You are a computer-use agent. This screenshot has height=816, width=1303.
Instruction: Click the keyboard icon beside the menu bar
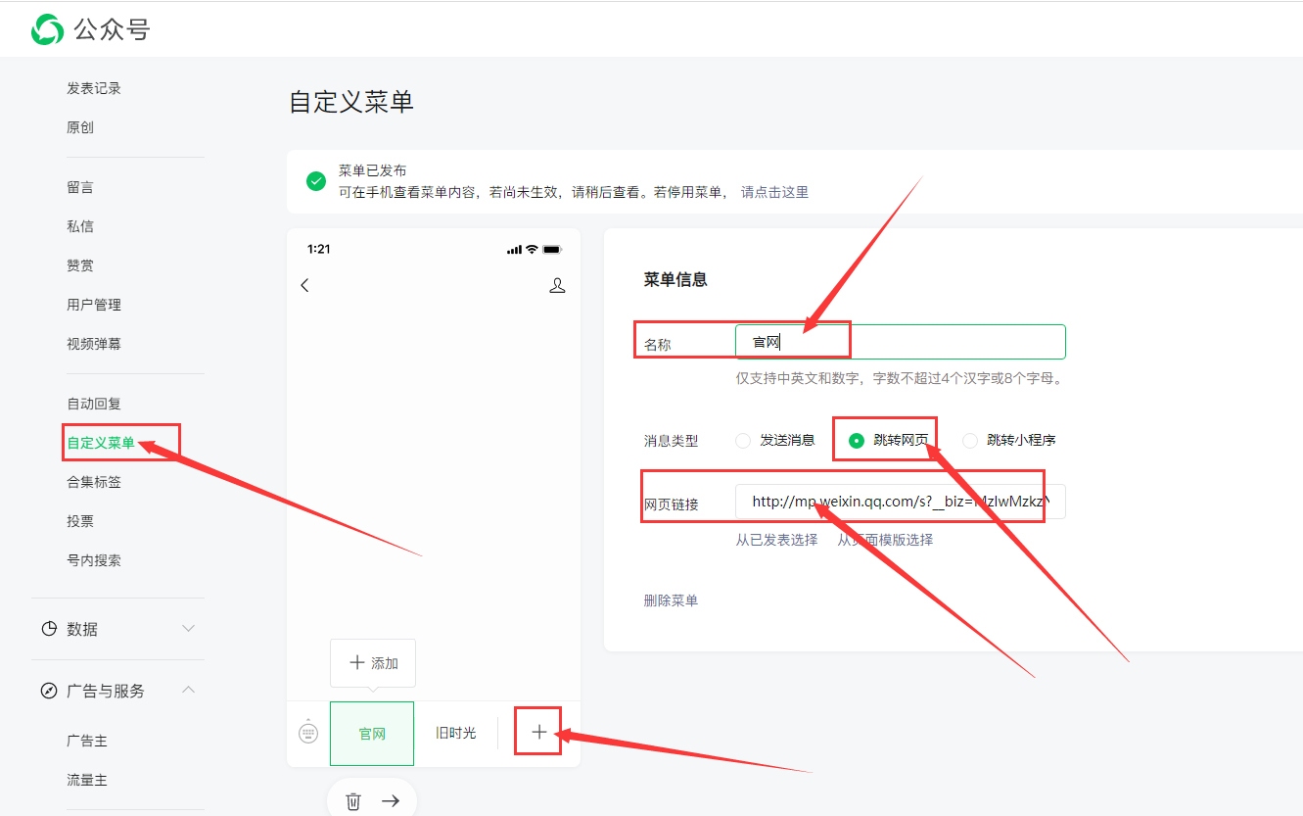point(308,733)
